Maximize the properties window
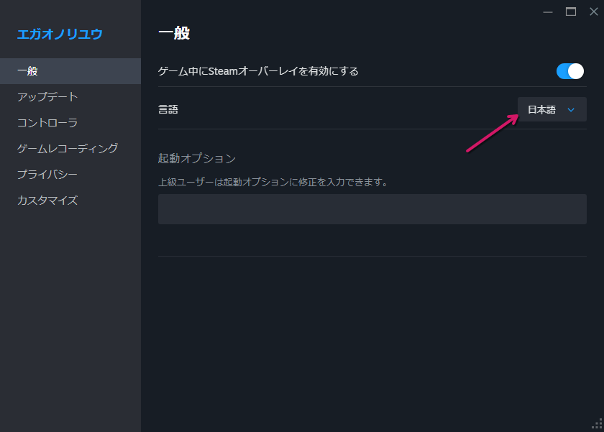The height and width of the screenshot is (432, 604). (x=571, y=12)
